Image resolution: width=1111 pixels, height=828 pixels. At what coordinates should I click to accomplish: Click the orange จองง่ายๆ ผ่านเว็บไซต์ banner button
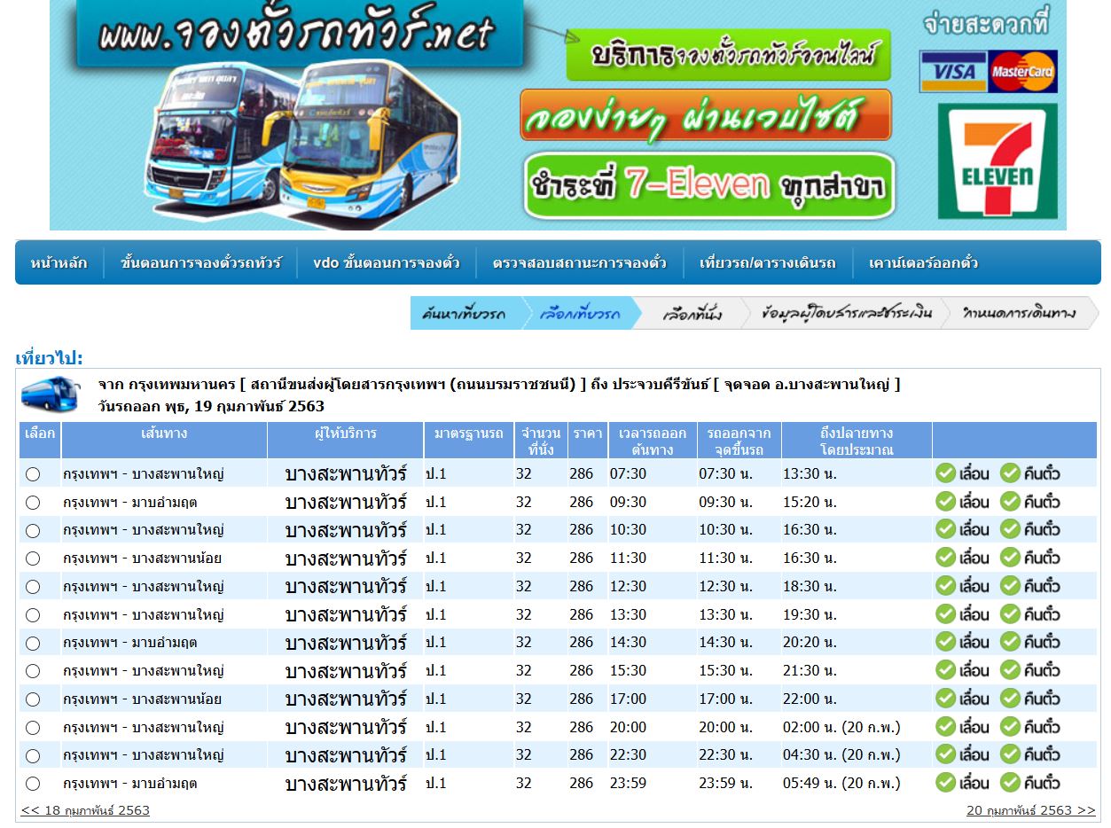pyautogui.click(x=706, y=115)
